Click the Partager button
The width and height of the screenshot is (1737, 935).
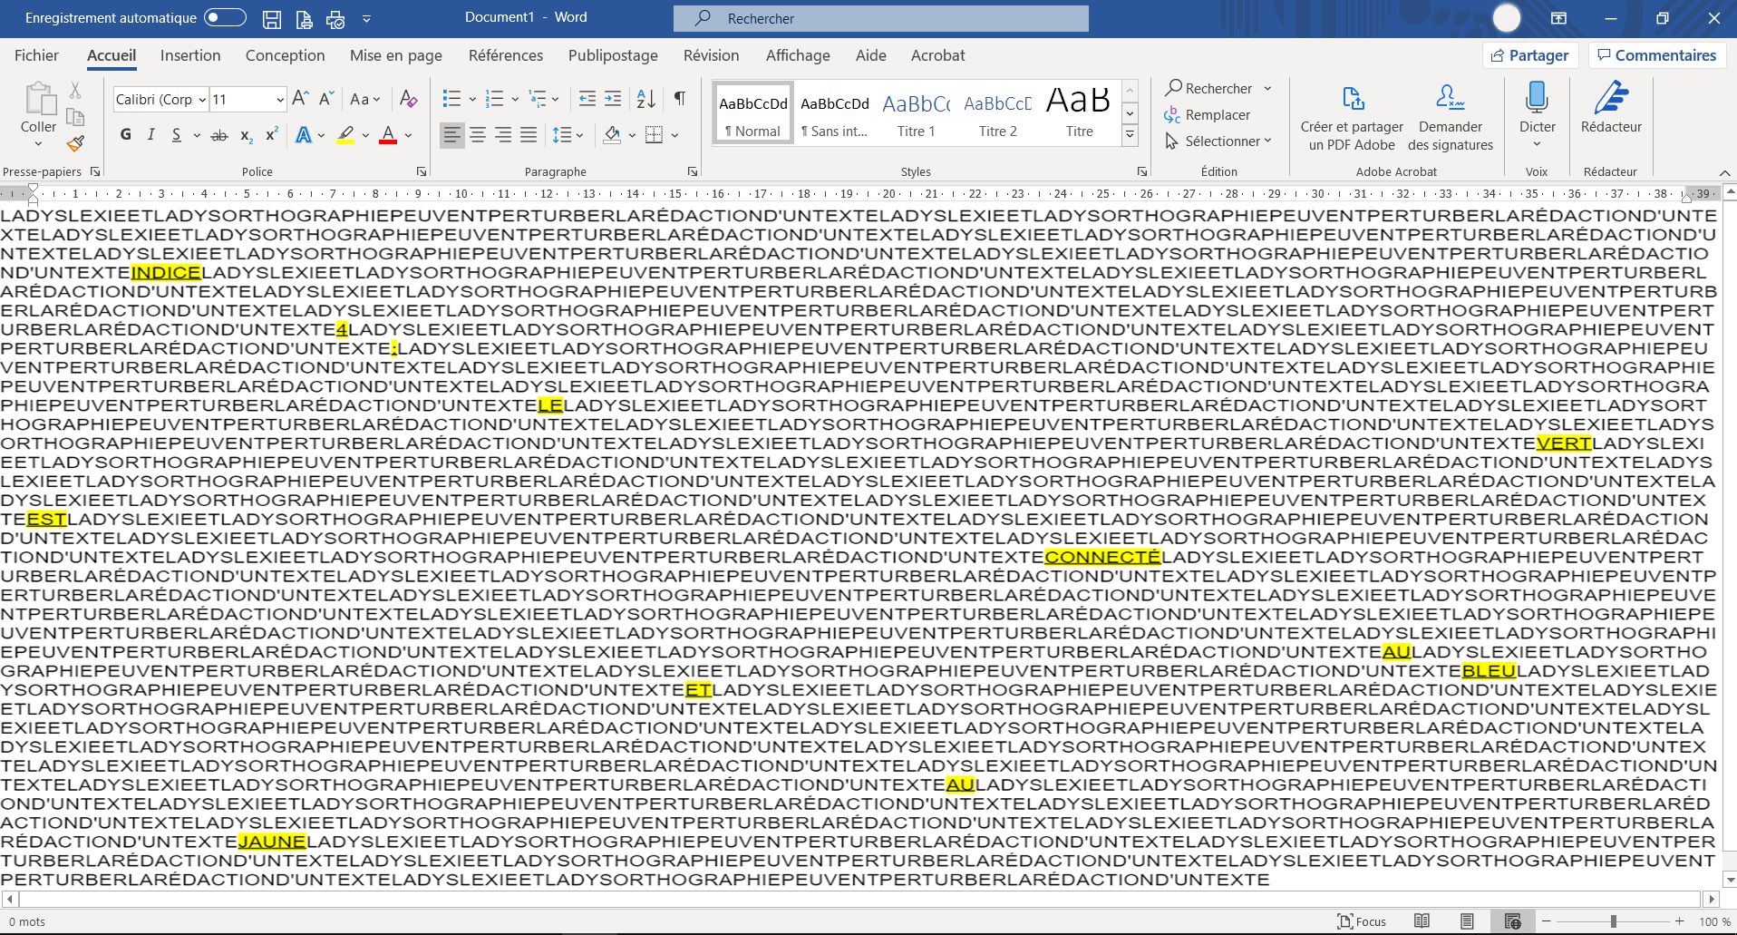tap(1529, 55)
